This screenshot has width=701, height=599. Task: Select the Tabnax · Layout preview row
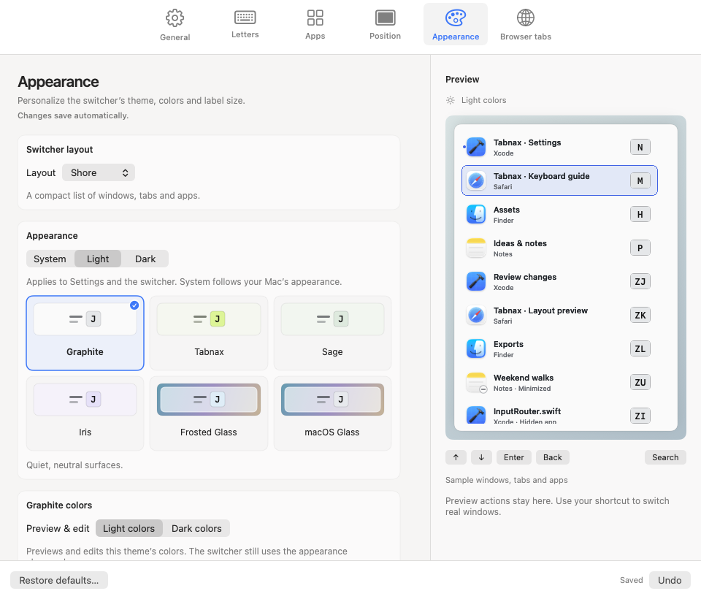pos(560,315)
